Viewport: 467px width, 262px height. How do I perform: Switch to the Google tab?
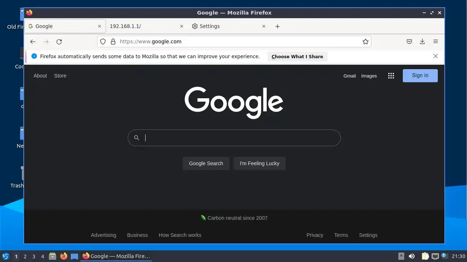point(65,26)
